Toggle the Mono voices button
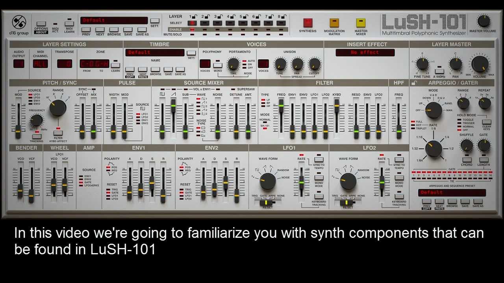This screenshot has height=283, width=504. [218, 65]
